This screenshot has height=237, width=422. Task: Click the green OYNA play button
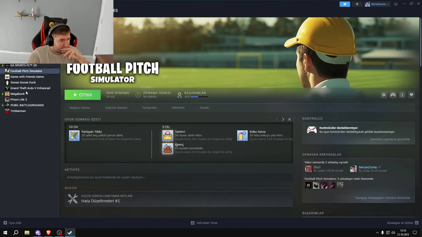(82, 95)
